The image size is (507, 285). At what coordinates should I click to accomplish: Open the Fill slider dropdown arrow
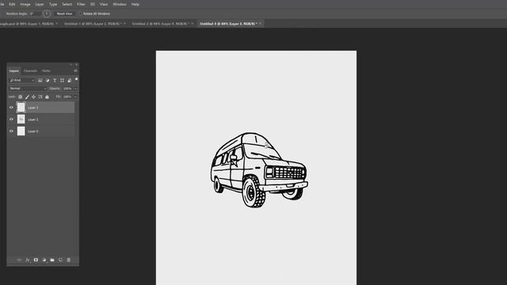75,97
